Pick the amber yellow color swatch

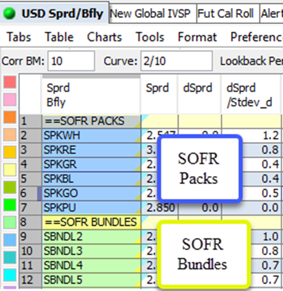tap(10, 152)
